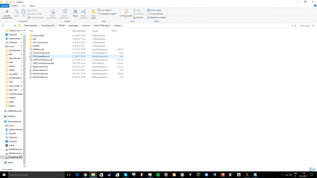Click Grand Theft Auto V breadcrumb
Viewport: 317px width, 178px height.
(x=102, y=26)
